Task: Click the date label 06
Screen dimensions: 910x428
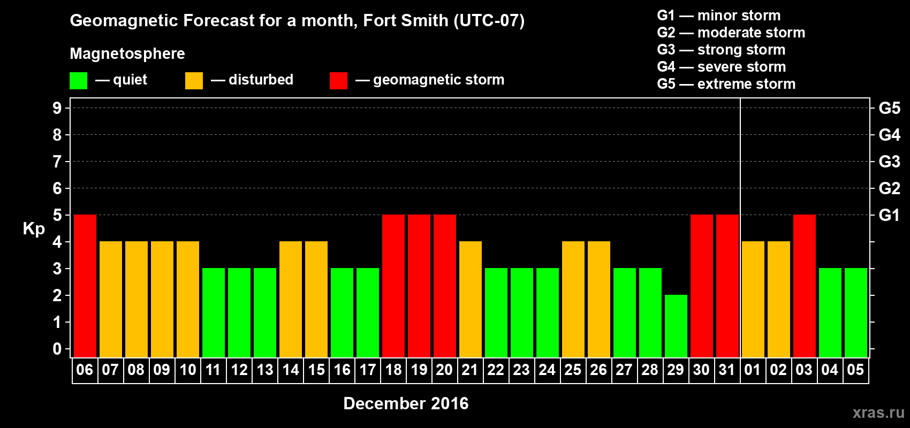Action: pyautogui.click(x=85, y=370)
